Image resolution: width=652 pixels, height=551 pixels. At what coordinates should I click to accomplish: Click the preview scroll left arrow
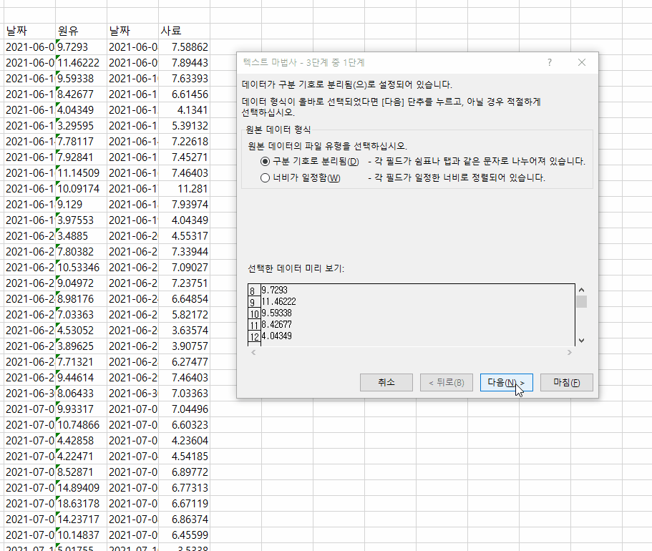(x=253, y=352)
